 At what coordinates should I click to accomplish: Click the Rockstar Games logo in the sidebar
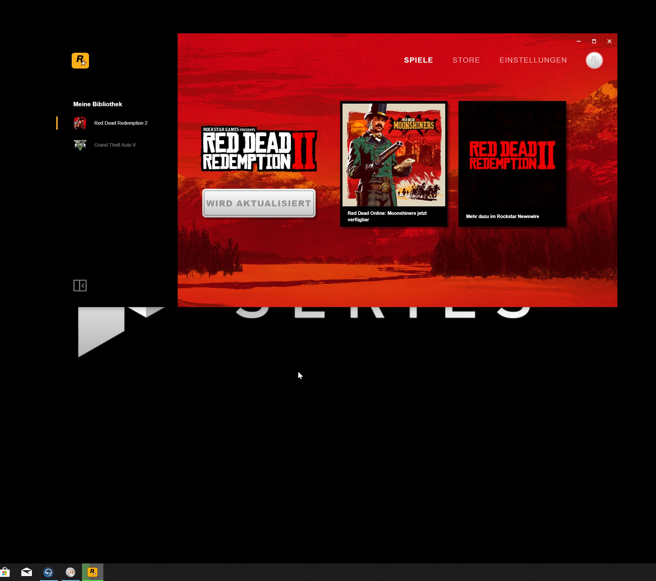(x=80, y=61)
